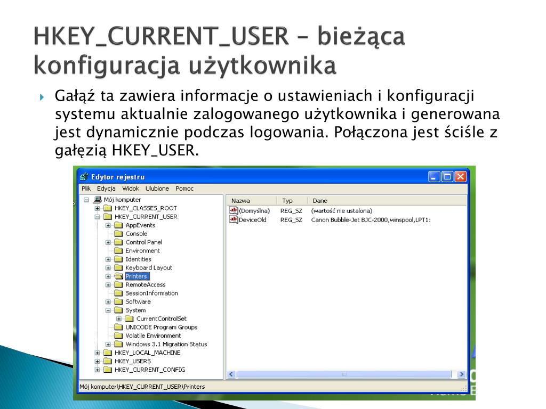
Task: Open the Pomoc menu
Action: pyautogui.click(x=184, y=189)
